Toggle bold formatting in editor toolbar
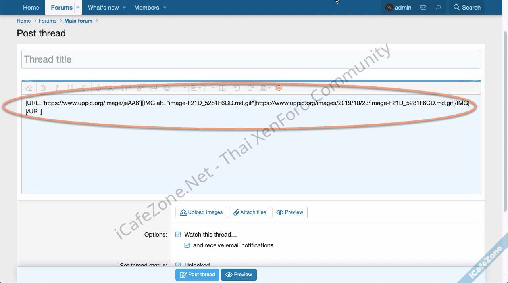508x283 pixels. [x=43, y=88]
